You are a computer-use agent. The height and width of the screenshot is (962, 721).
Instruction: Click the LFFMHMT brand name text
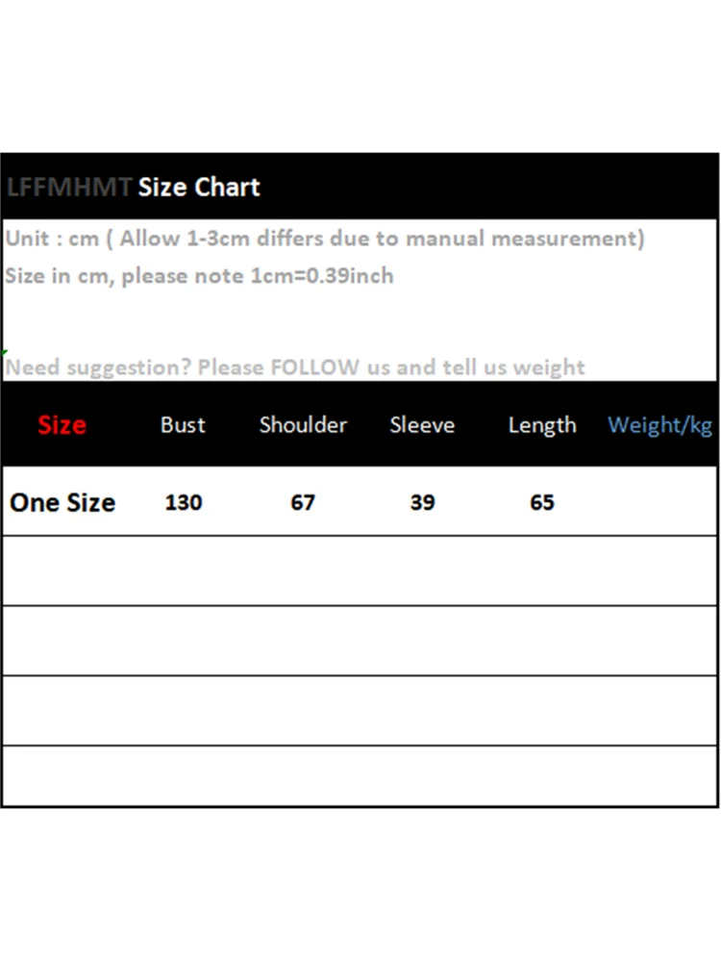point(68,188)
